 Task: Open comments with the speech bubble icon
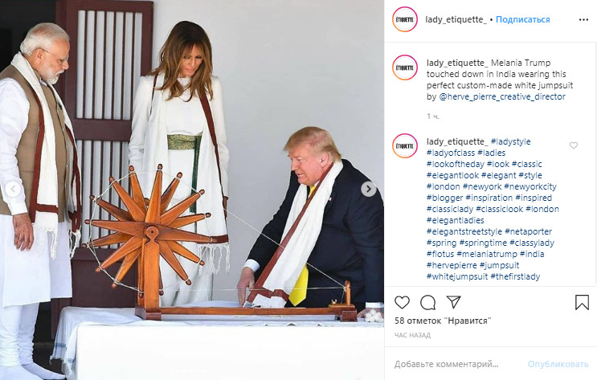tap(428, 303)
